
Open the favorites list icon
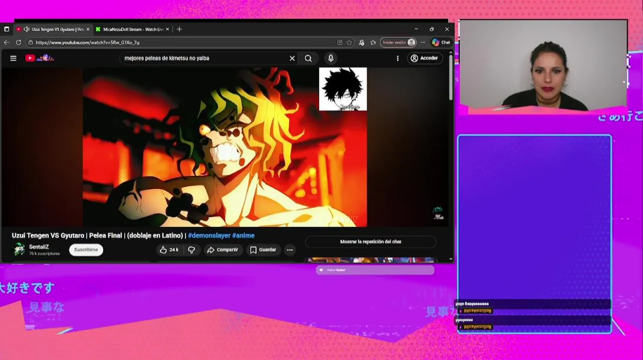click(373, 42)
